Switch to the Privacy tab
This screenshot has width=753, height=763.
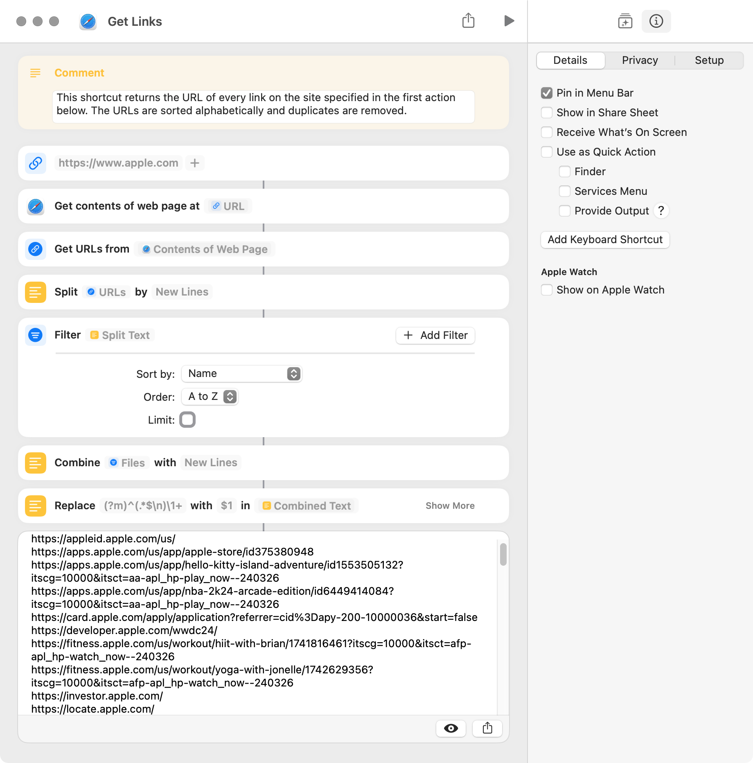[640, 60]
